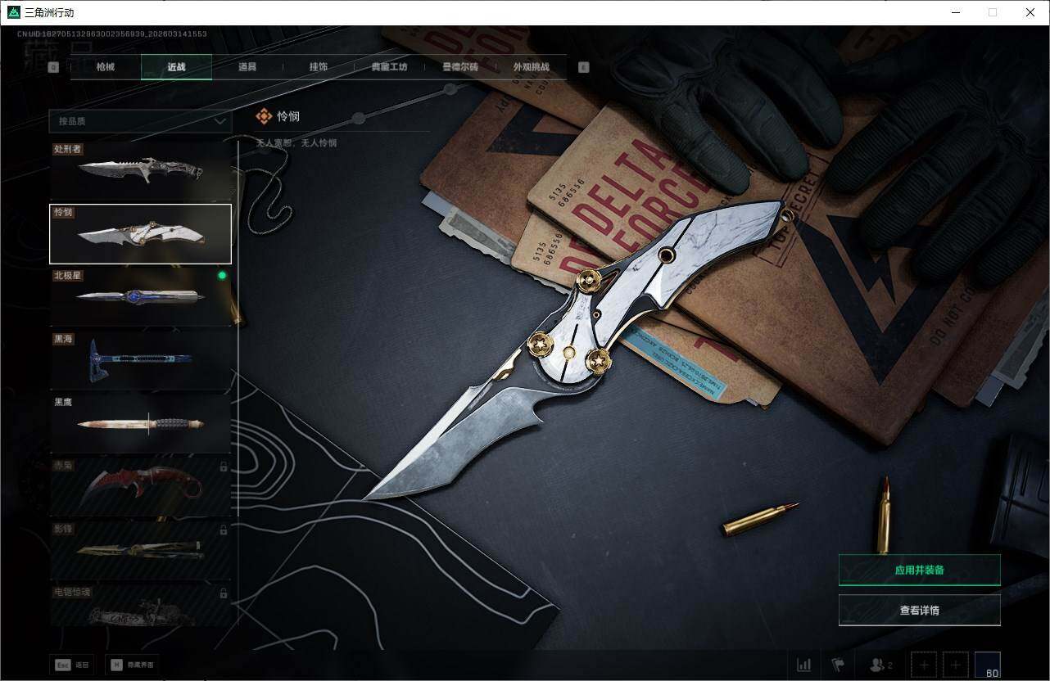The image size is (1050, 681).
Task: Click the 查看详情 button
Action: (919, 610)
